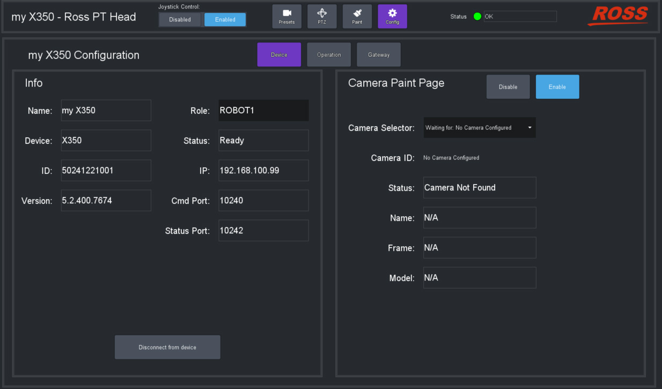
Task: Set Joystick Control to Disabled
Action: [x=180, y=20]
